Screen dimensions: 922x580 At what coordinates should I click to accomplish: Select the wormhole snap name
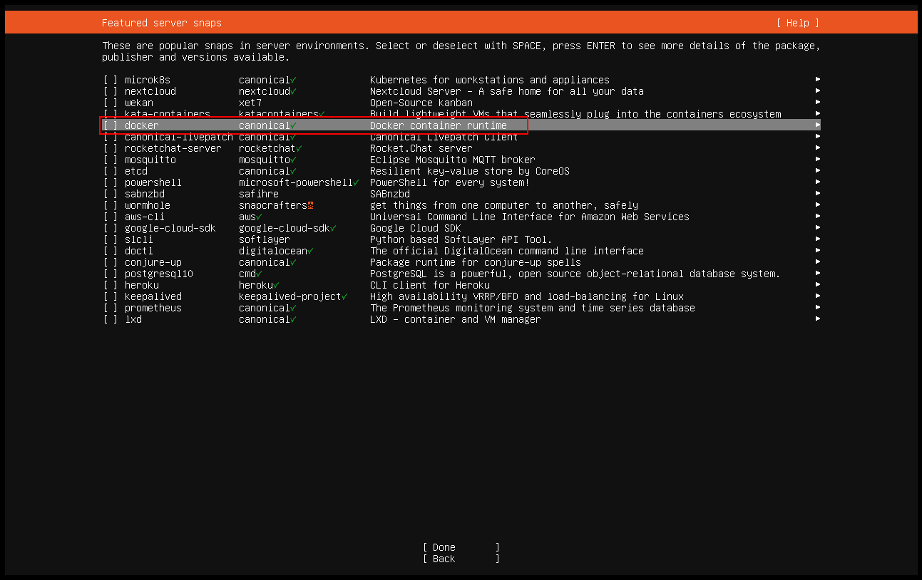click(148, 205)
